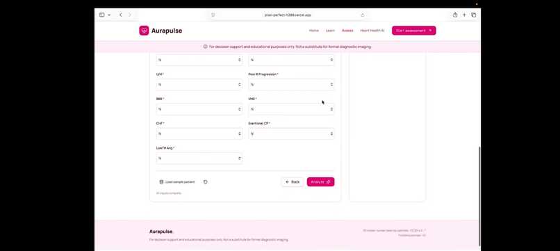The height and width of the screenshot is (251, 560).
Task: Click the reset icon next to Load sample patient
Action: tap(206, 182)
